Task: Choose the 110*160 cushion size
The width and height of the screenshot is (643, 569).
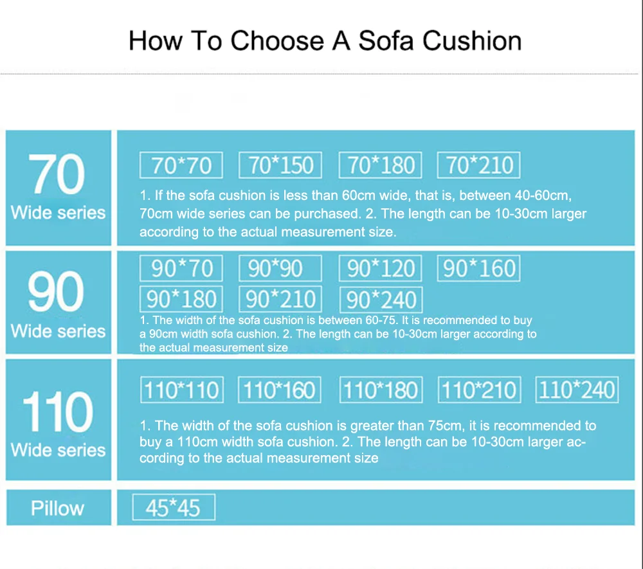Action: point(280,390)
